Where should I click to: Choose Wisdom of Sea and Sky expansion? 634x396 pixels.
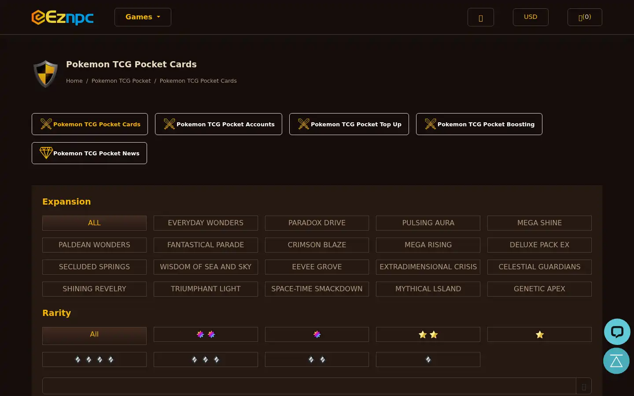(206, 267)
